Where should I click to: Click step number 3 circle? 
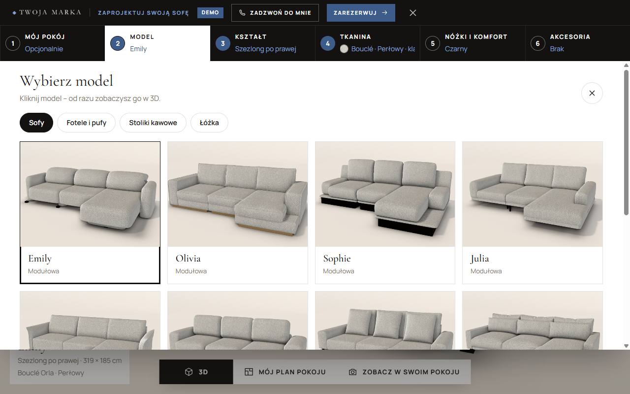pos(223,43)
